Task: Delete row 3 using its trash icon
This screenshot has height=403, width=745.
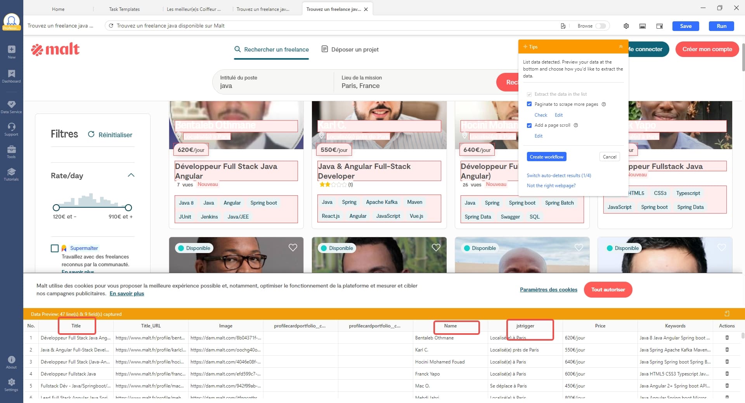Action: click(x=727, y=362)
